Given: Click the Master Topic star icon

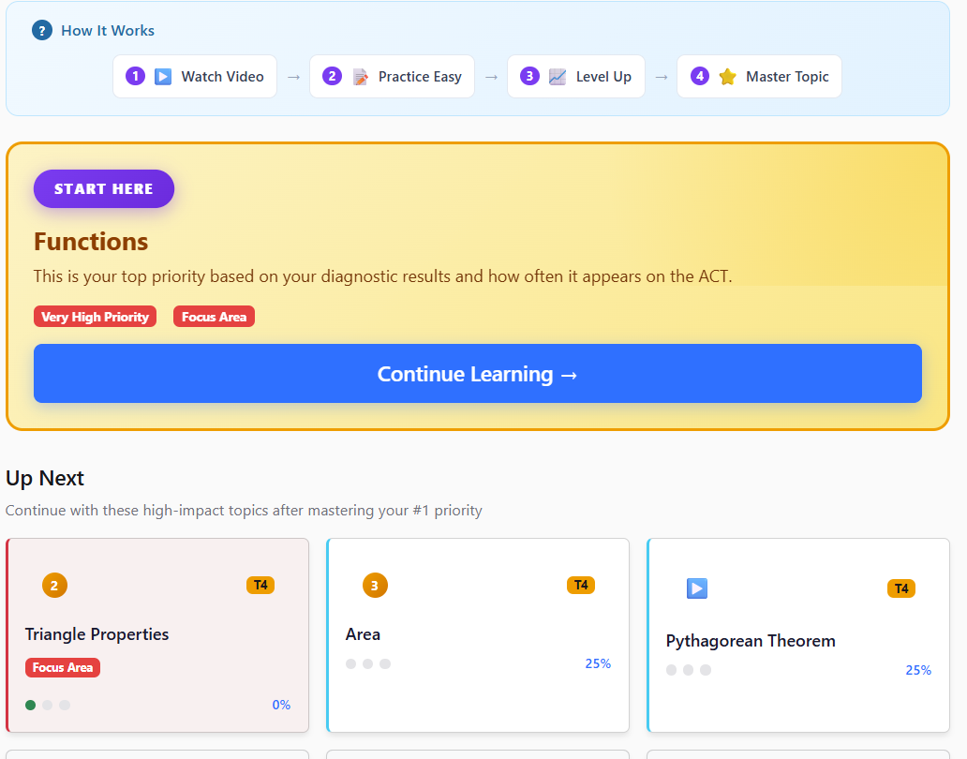Looking at the screenshot, I should [728, 77].
